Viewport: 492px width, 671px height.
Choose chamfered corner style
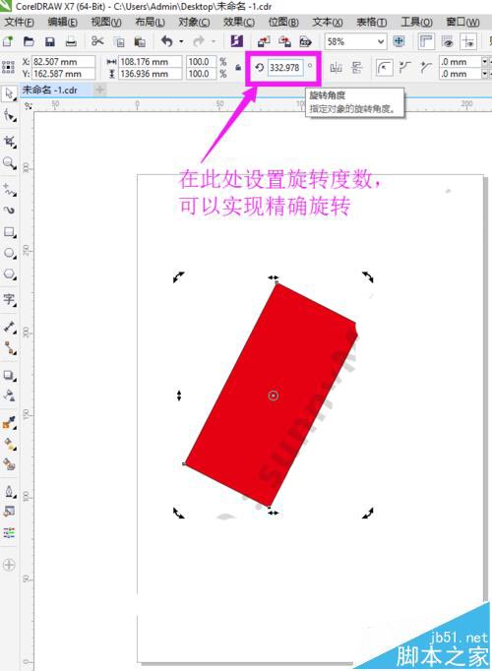coord(426,67)
